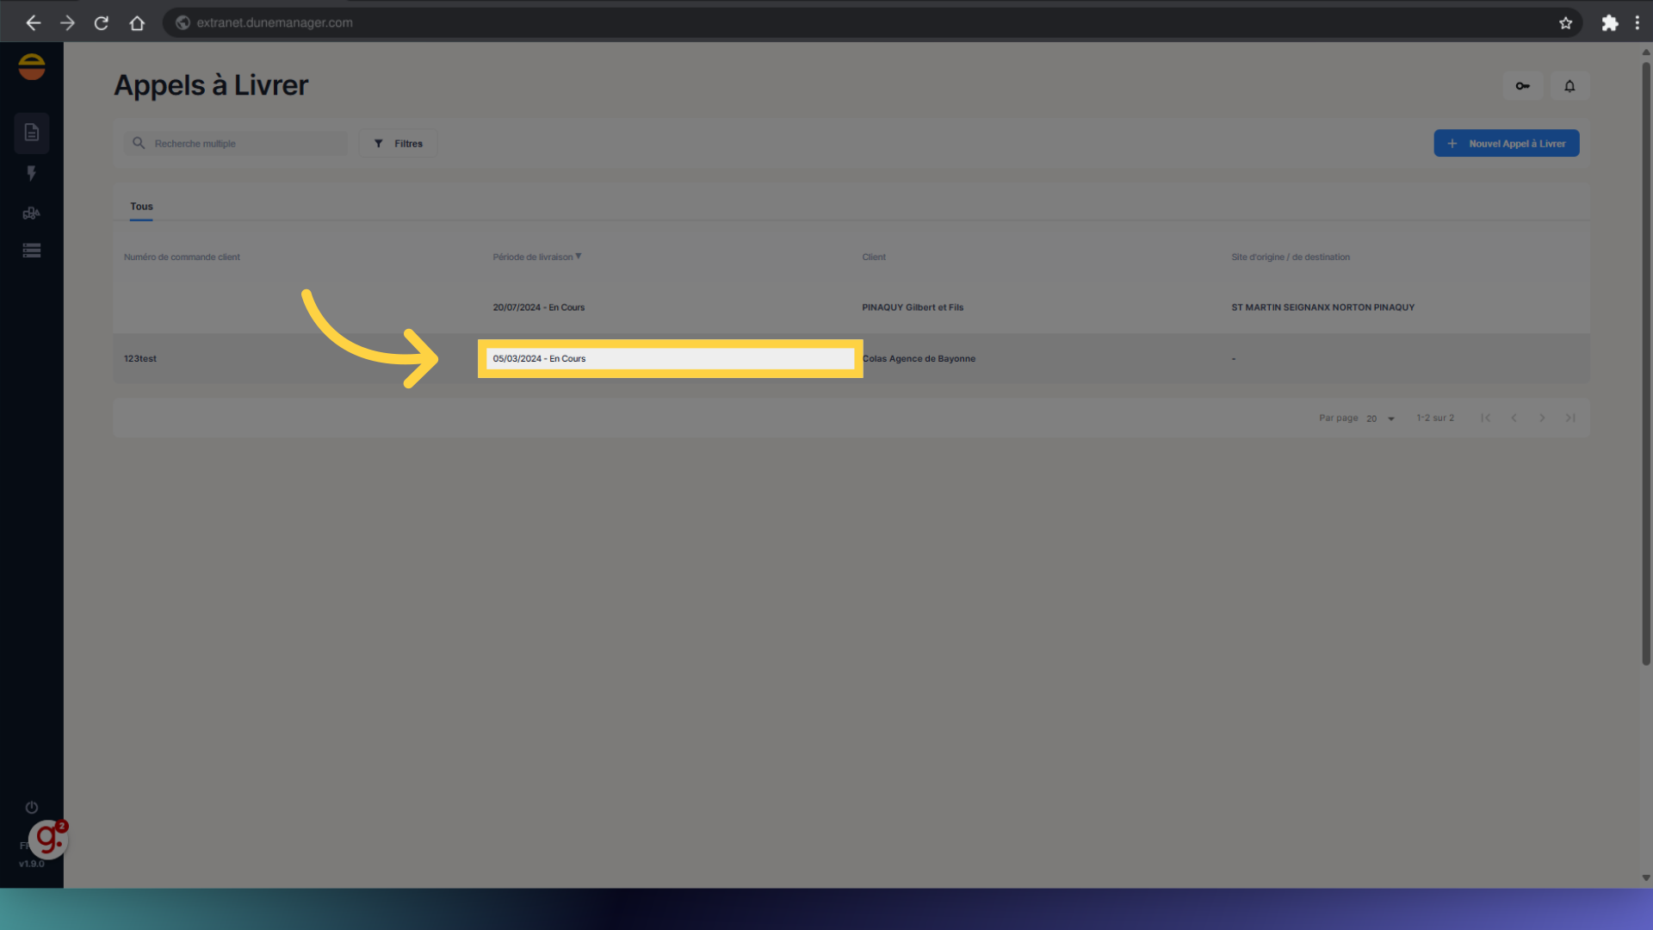Open the red G extension badge
This screenshot has height=930, width=1653.
click(x=48, y=839)
